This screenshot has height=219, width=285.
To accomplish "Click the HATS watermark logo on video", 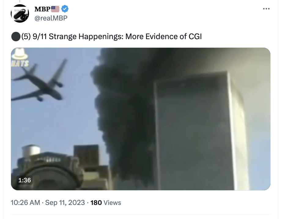I will coord(20,57).
